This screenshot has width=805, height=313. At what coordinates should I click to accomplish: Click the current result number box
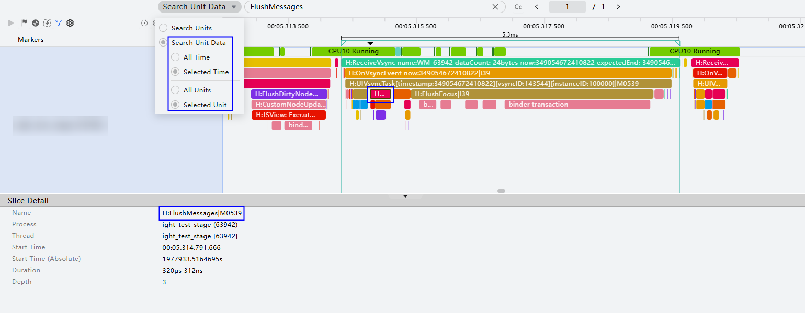tap(567, 7)
